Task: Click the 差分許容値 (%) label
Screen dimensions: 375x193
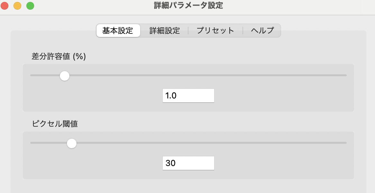Action: pyautogui.click(x=59, y=56)
